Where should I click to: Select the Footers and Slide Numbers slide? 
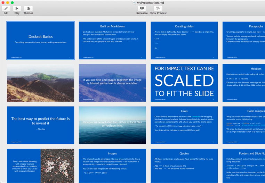coord(244,166)
